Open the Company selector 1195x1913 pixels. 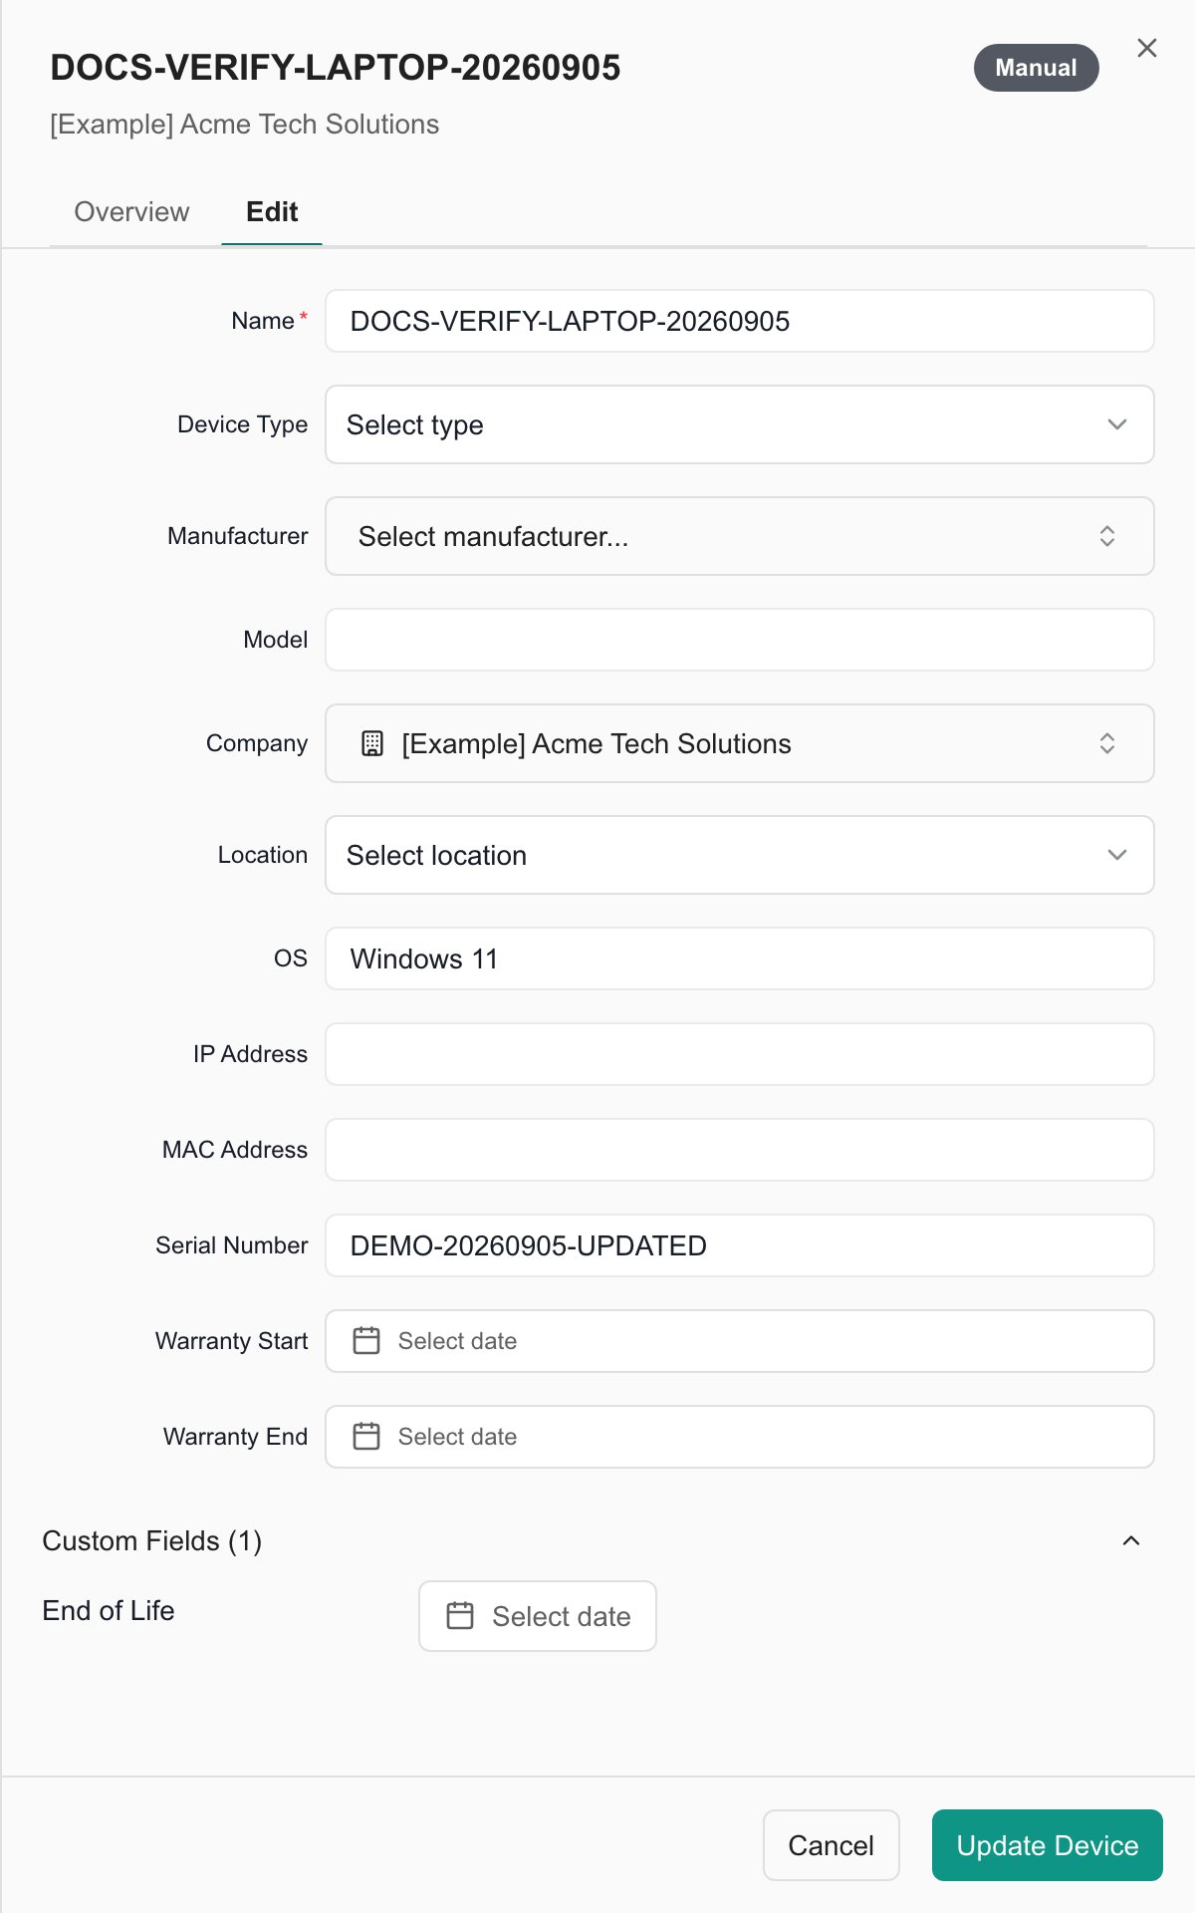[x=740, y=743]
